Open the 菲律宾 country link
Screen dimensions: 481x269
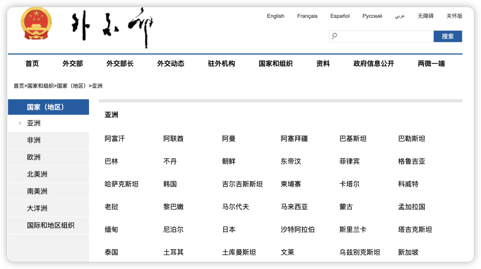pyautogui.click(x=349, y=161)
